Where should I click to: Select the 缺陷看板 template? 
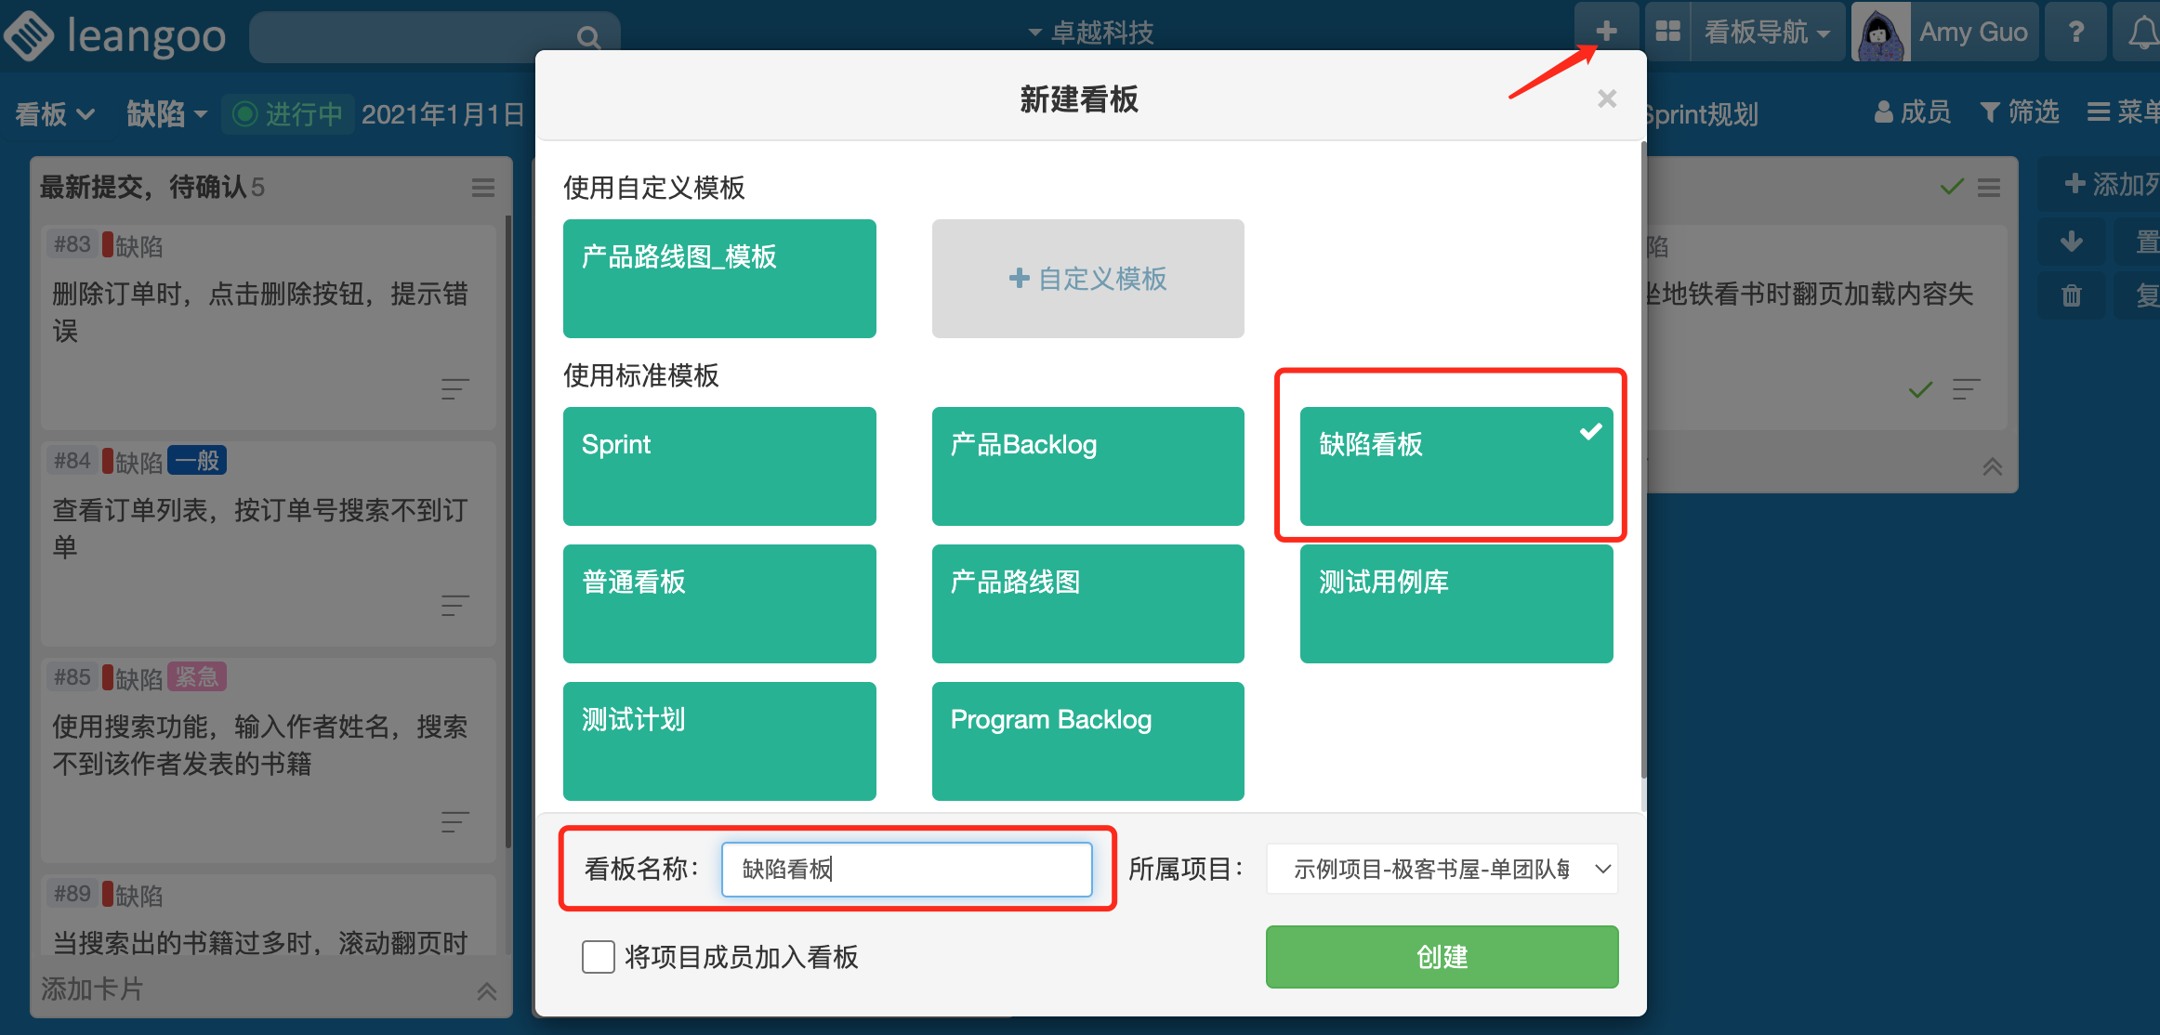[x=1455, y=465]
